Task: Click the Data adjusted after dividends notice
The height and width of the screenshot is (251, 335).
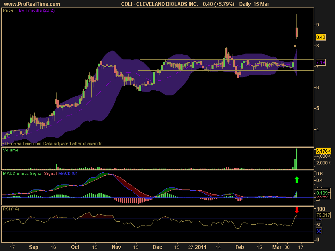Action: coord(72,143)
